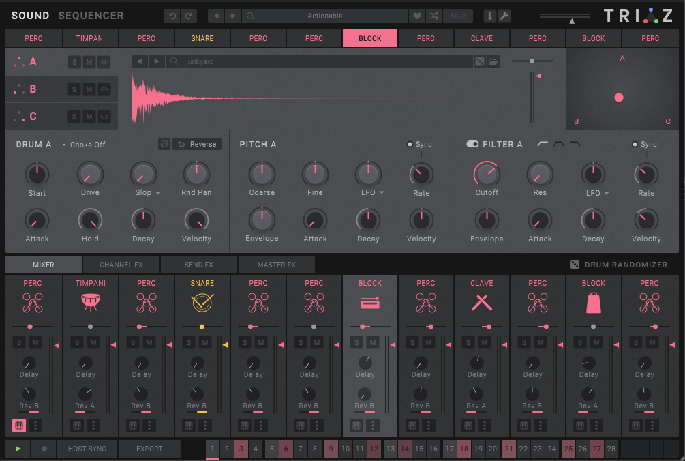Click the Snare channel pan slider
The height and width of the screenshot is (461, 685).
pyautogui.click(x=202, y=327)
